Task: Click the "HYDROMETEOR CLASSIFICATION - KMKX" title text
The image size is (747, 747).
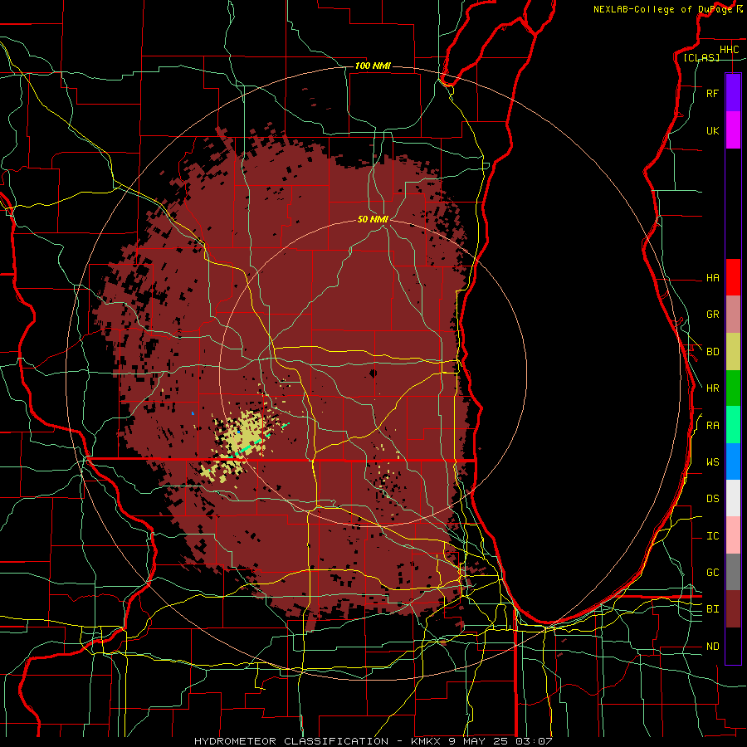Action: click(320, 741)
